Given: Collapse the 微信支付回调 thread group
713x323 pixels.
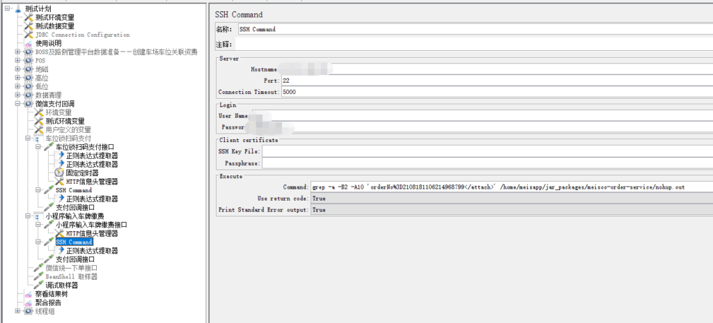Looking at the screenshot, I should coord(18,104).
